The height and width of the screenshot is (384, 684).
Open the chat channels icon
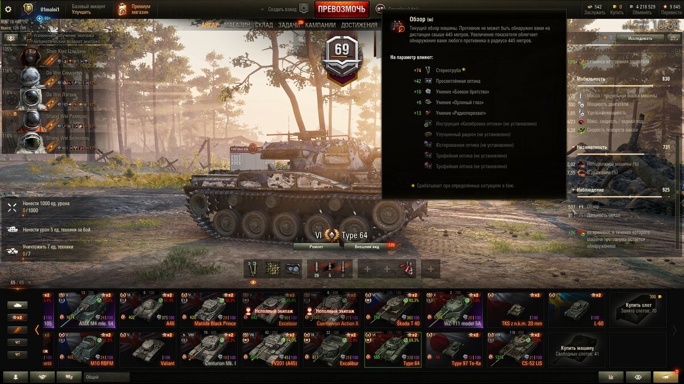[x=69, y=377]
